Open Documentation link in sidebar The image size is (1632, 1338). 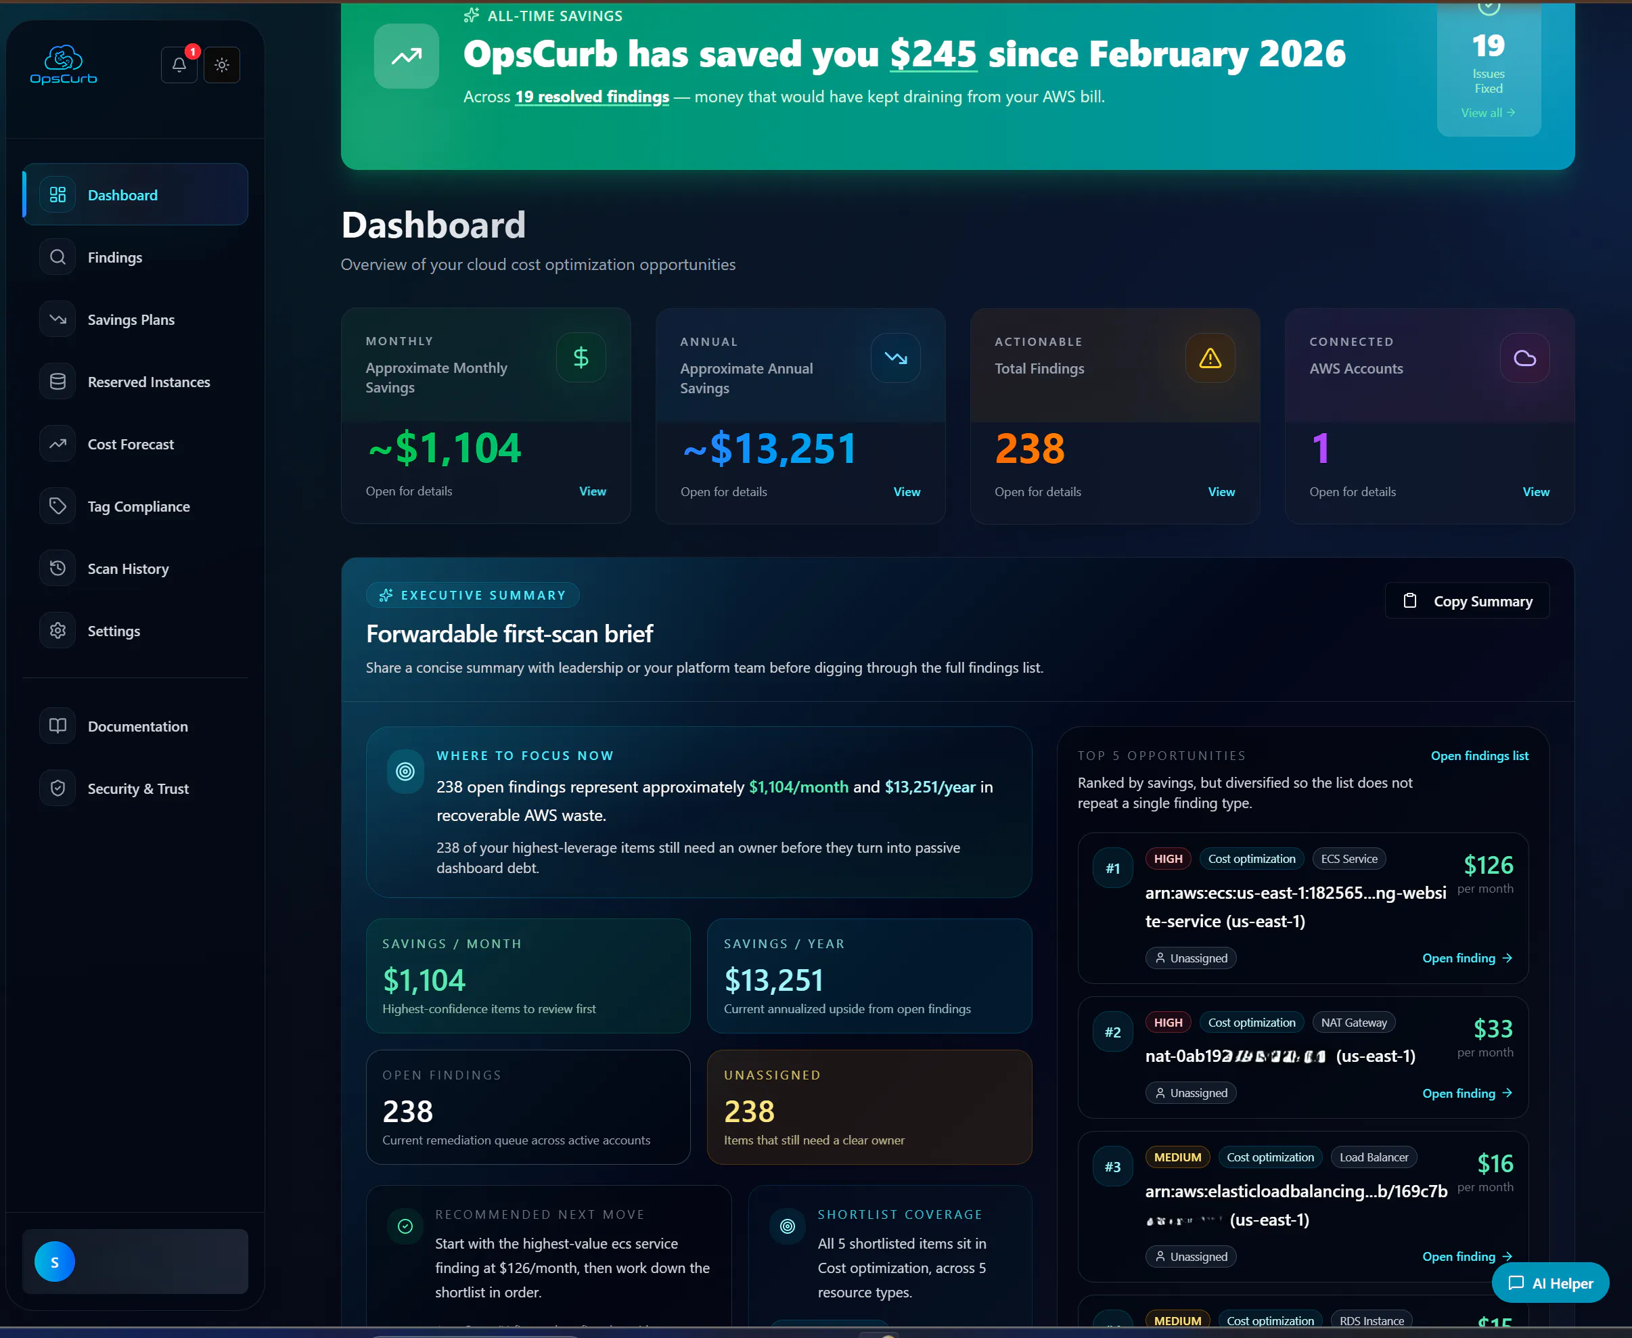point(135,726)
